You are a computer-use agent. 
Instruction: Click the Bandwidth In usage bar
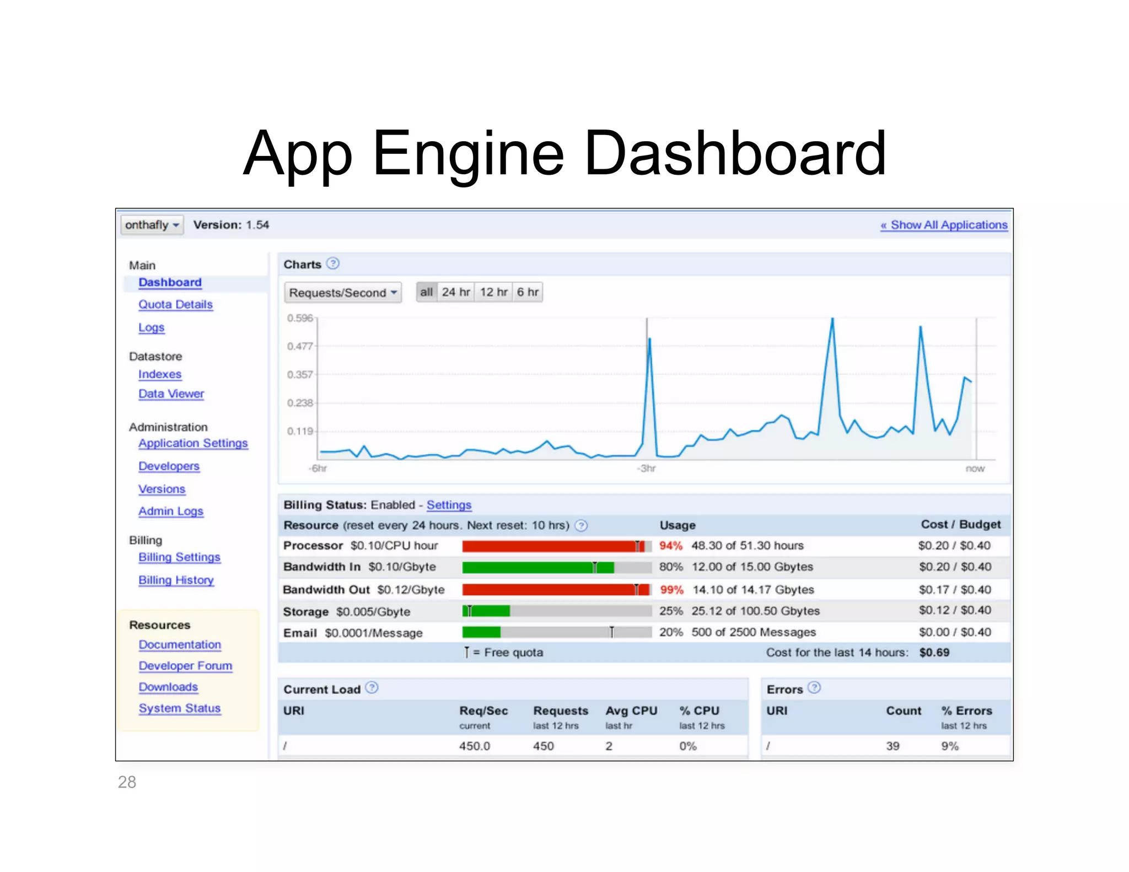pos(557,567)
